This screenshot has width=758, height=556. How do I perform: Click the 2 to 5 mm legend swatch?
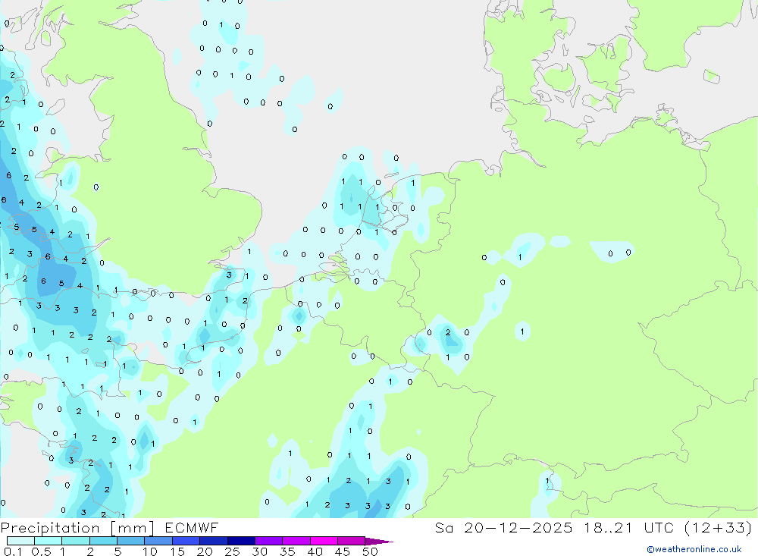pos(103,541)
